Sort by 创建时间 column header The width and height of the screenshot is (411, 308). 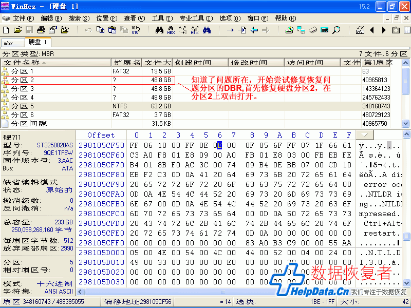click(x=200, y=63)
